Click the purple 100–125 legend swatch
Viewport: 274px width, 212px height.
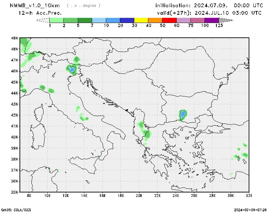click(212, 21)
